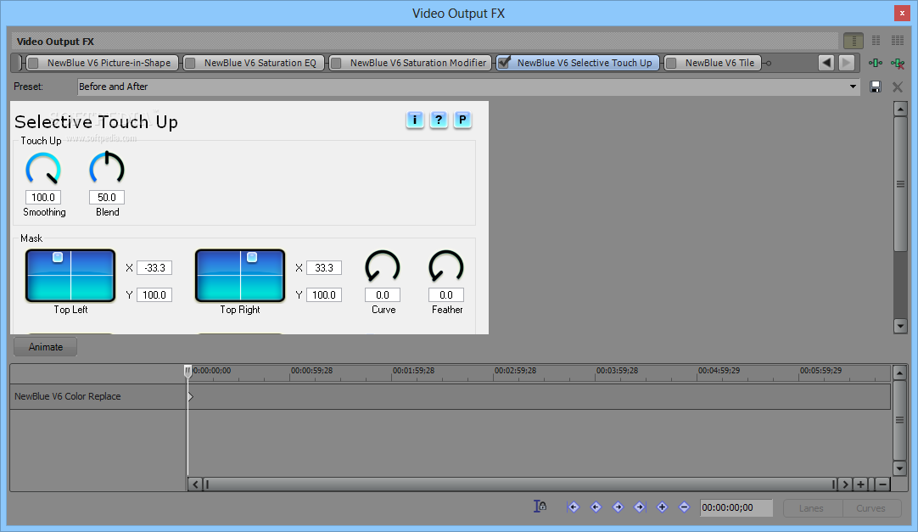This screenshot has height=532, width=918.
Task: Click the Top Right mask position pad
Action: (240, 276)
